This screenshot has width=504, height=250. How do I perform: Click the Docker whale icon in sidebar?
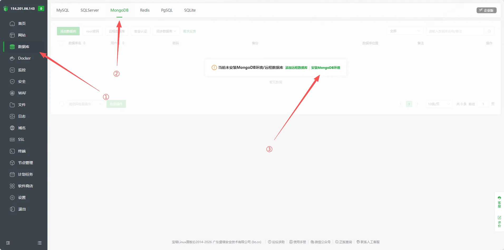tap(12, 58)
